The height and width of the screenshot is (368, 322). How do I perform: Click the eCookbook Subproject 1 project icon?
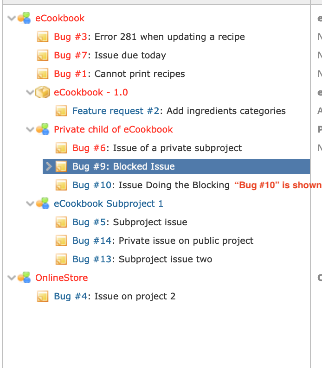pos(43,203)
